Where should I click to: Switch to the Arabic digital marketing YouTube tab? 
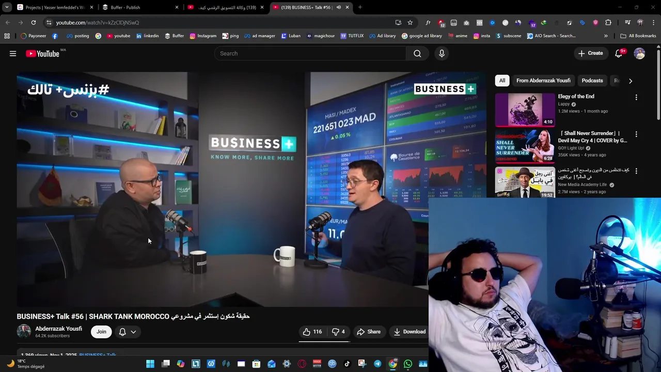(226, 7)
